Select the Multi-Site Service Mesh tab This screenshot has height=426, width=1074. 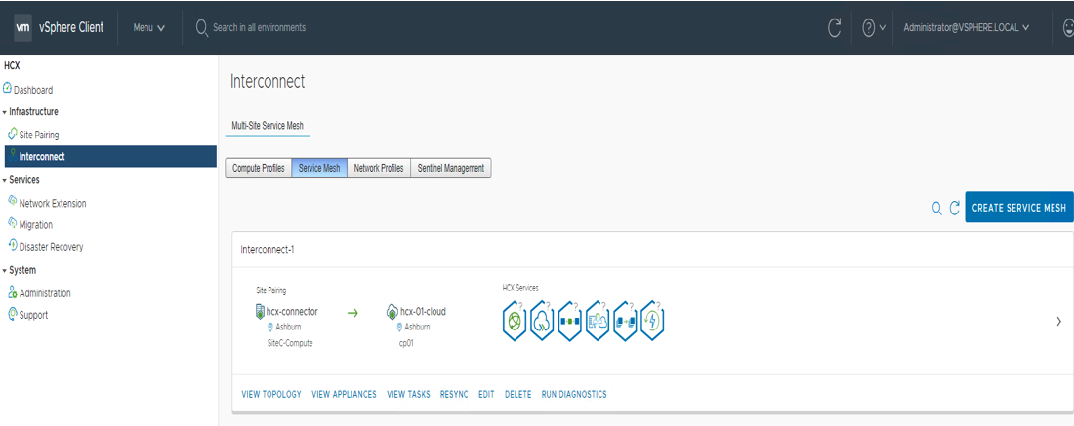tap(268, 125)
